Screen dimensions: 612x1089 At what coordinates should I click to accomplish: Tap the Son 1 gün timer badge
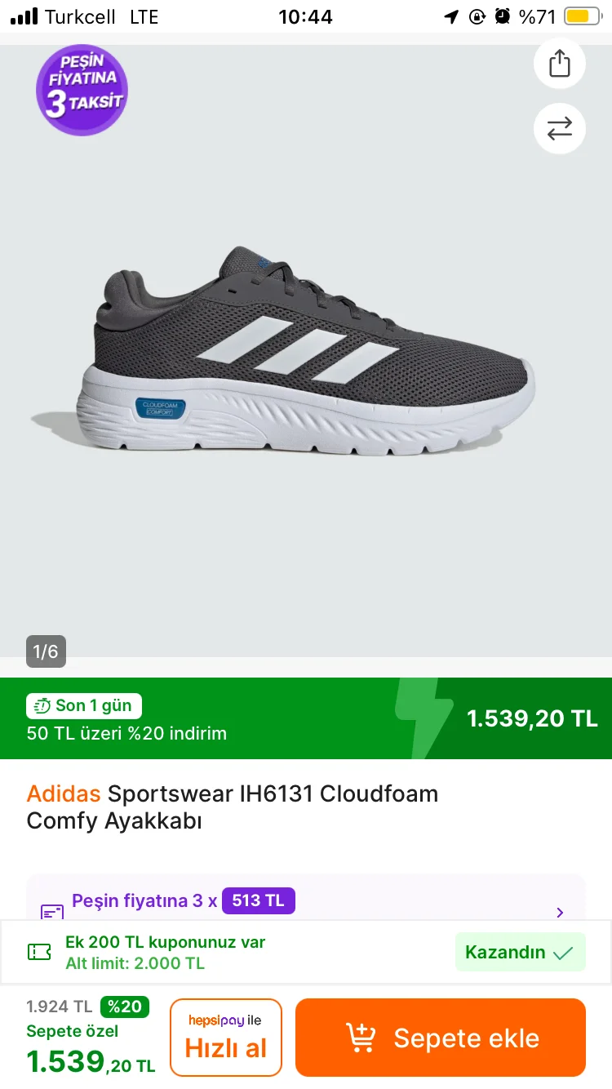click(x=84, y=705)
